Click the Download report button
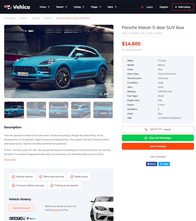This screenshot has width=196, height=221. (21, 208)
